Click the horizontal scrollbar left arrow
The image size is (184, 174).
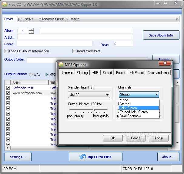click(7, 148)
